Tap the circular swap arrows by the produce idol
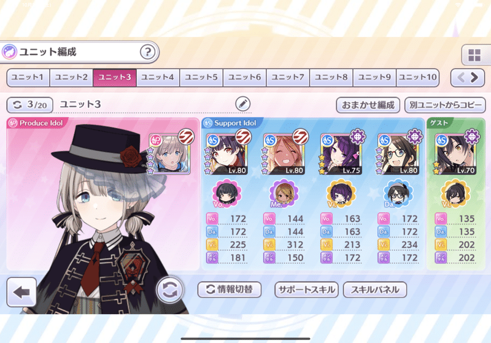 pyautogui.click(x=170, y=290)
